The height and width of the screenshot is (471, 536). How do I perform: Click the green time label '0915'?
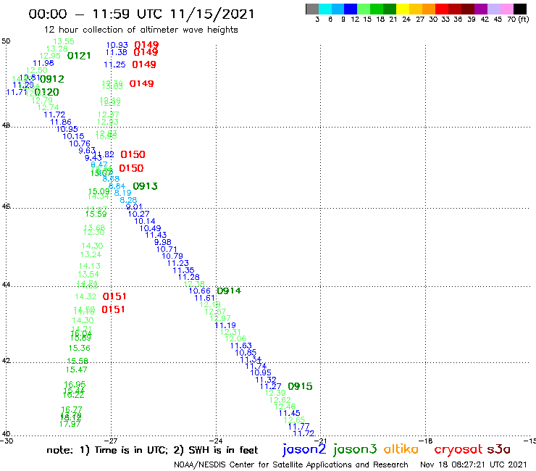[x=300, y=386]
